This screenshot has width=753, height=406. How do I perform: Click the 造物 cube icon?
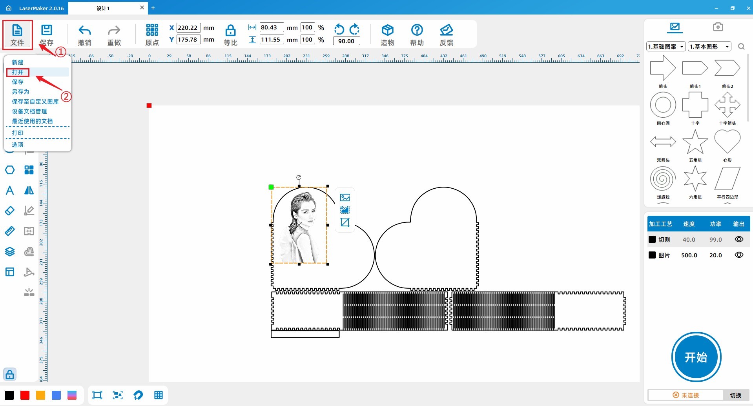click(x=387, y=30)
